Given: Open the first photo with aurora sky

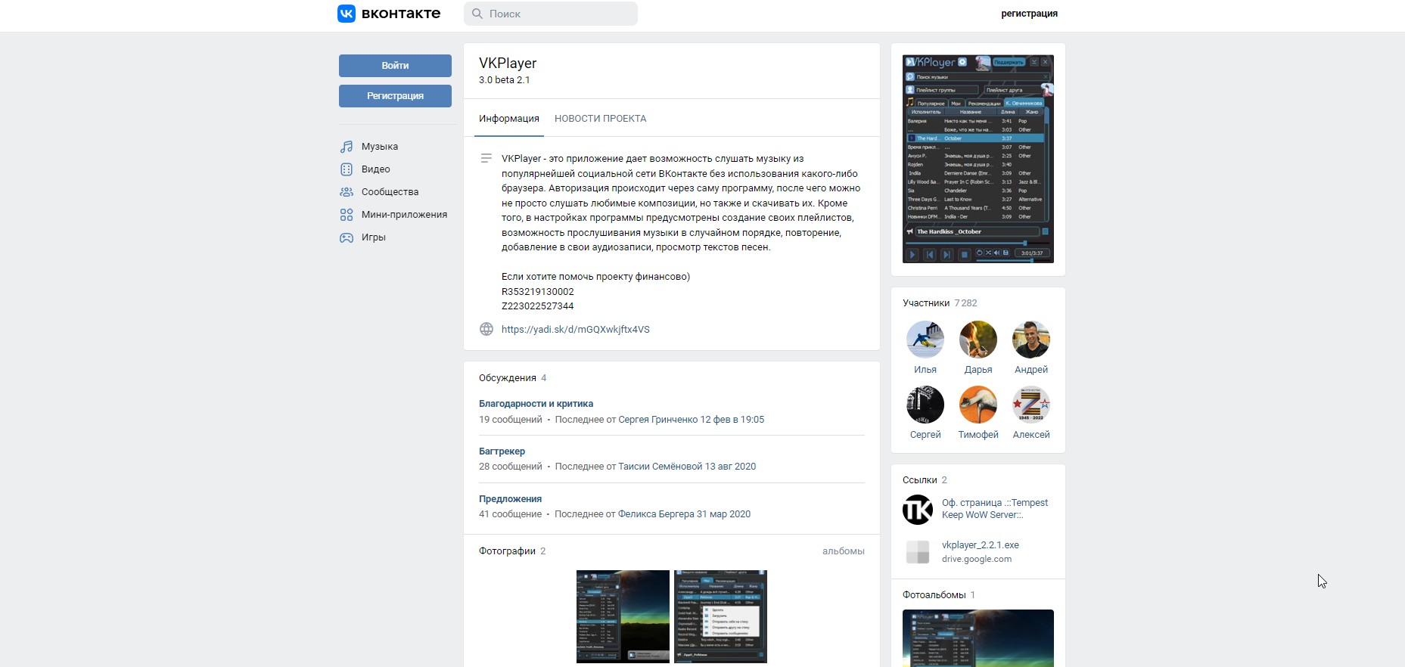Looking at the screenshot, I should 623,616.
